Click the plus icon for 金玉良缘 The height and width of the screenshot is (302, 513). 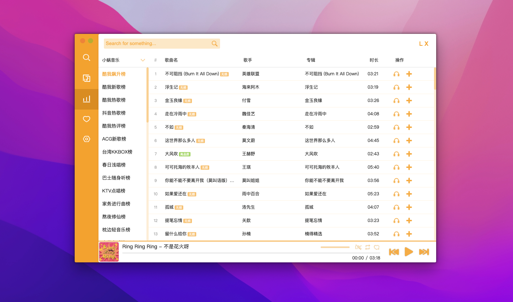pyautogui.click(x=409, y=101)
